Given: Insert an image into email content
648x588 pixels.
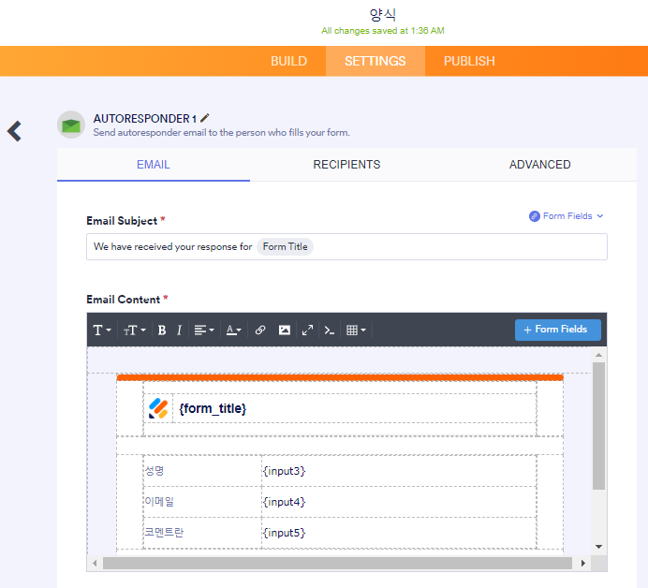Looking at the screenshot, I should 285,331.
